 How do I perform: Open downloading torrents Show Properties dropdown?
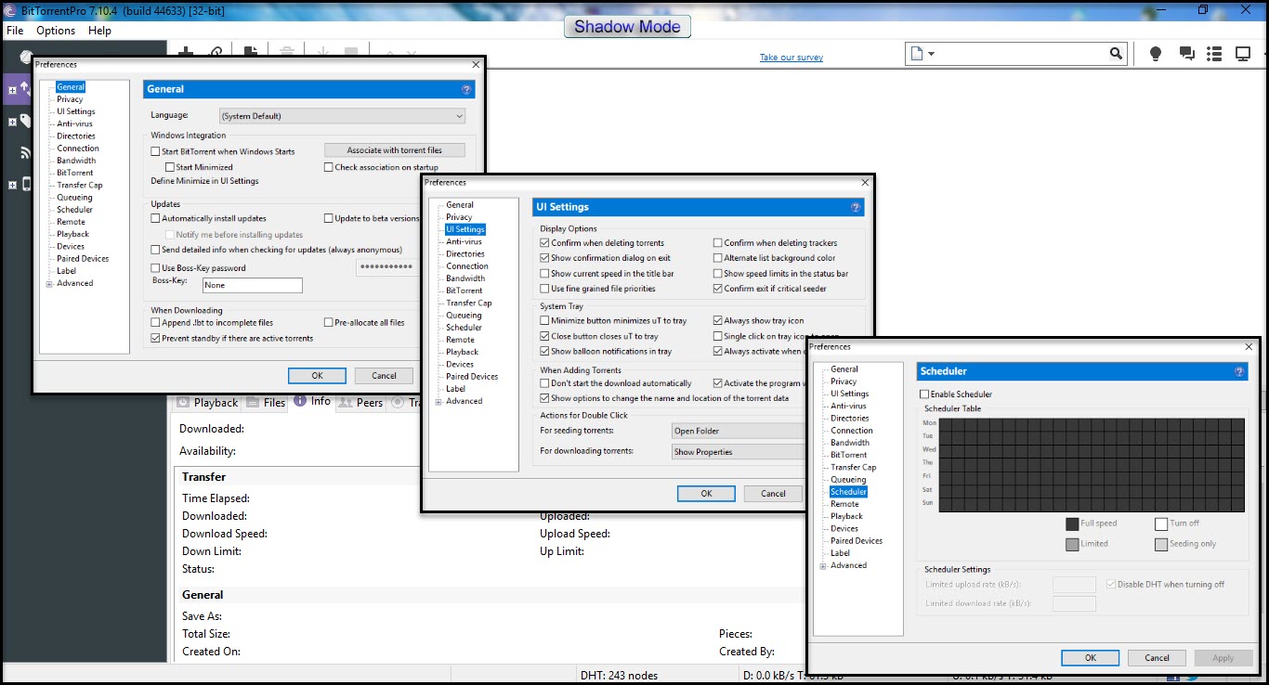(x=738, y=452)
